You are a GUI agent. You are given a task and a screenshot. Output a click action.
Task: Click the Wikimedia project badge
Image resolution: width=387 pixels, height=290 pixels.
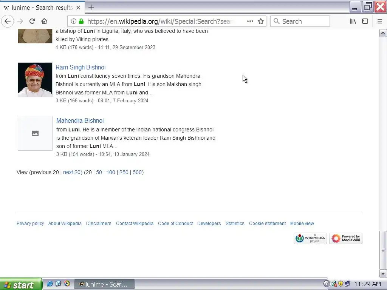click(310, 239)
